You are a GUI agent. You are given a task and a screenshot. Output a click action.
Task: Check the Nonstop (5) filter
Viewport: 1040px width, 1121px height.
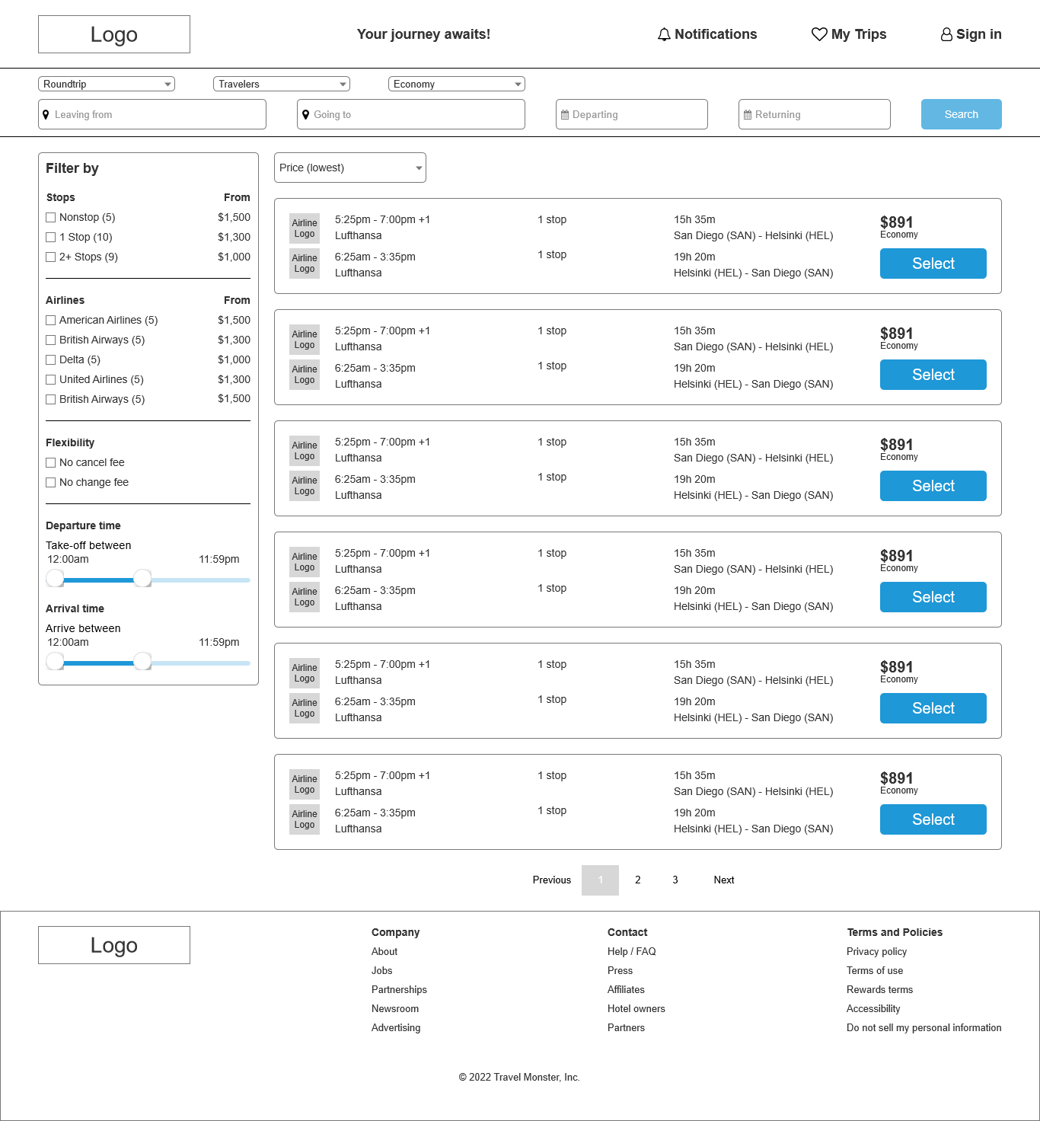[51, 217]
